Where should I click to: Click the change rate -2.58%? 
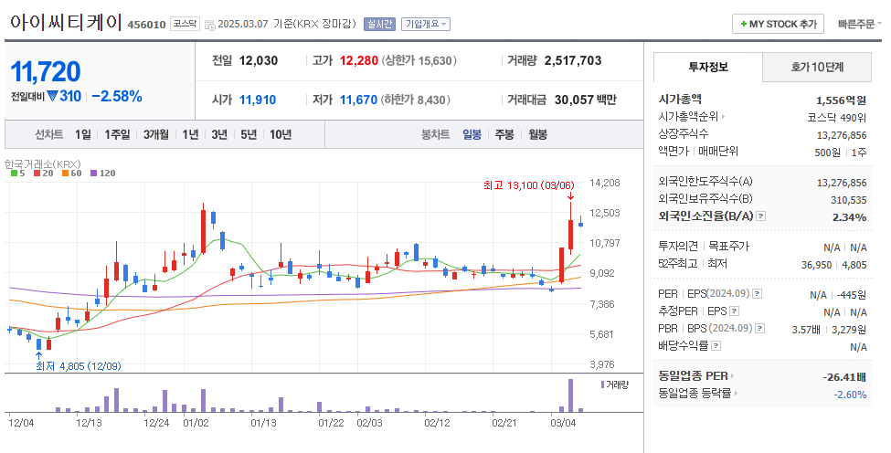click(x=117, y=97)
